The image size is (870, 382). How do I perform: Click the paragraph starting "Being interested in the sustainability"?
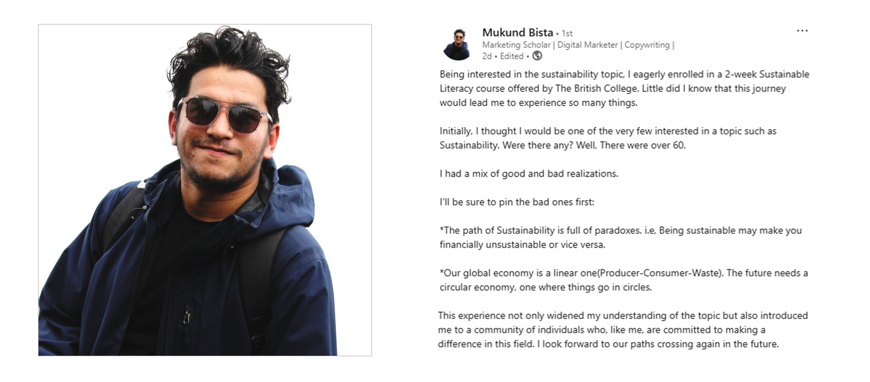point(624,88)
